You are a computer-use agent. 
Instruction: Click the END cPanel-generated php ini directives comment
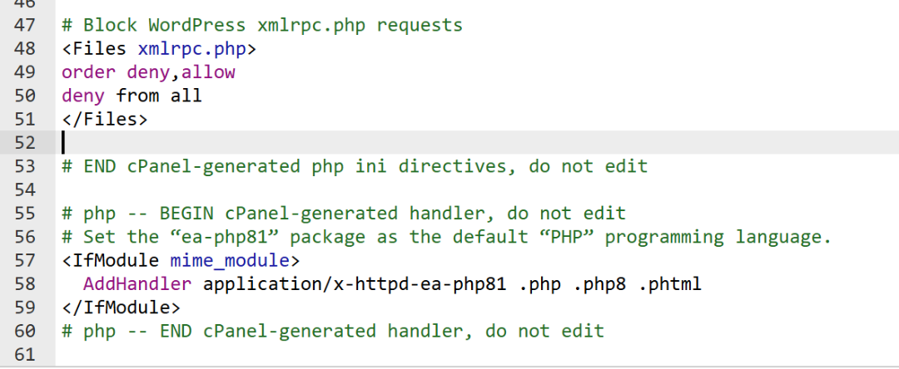click(x=355, y=166)
